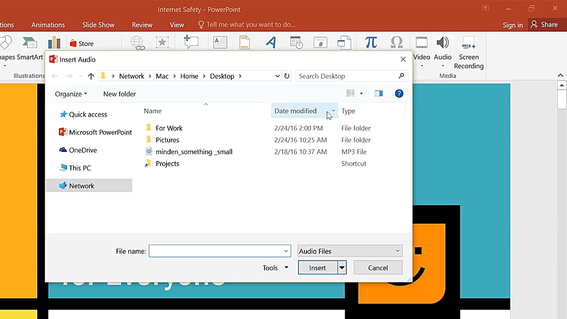Select the Text Box icon in the ribbon

(x=220, y=43)
